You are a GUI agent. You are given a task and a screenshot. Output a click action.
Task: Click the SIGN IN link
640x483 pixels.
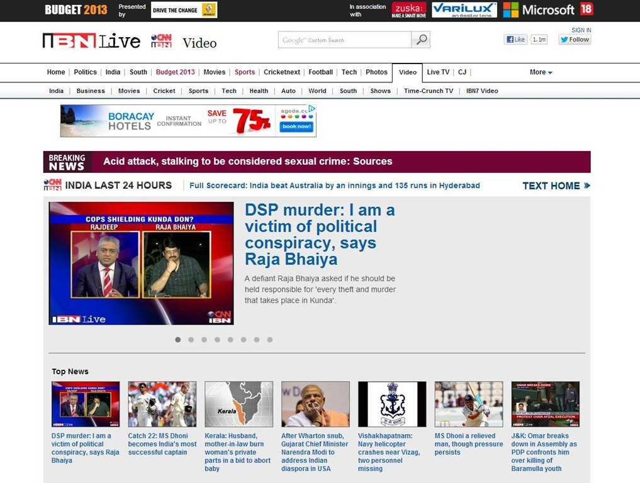coord(581,30)
